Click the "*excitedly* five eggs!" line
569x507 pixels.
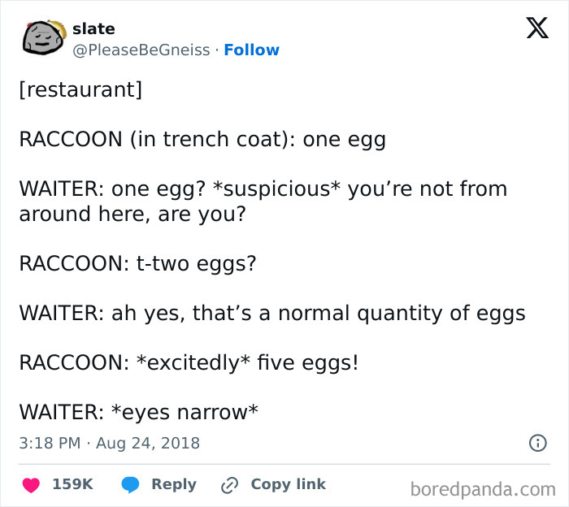click(x=188, y=362)
